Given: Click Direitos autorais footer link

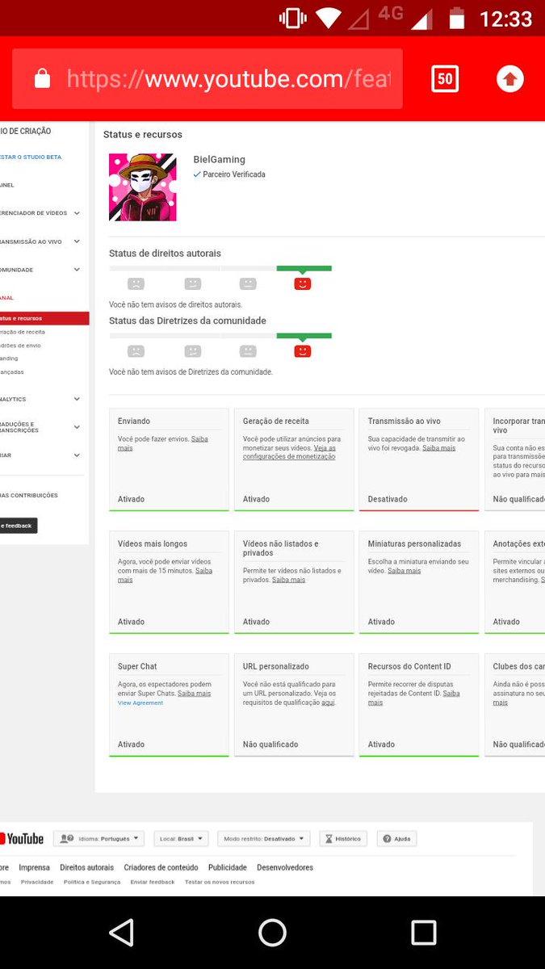Looking at the screenshot, I should (x=86, y=867).
